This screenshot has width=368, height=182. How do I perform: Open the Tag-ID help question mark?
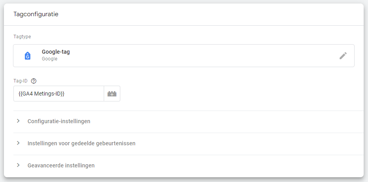34,81
